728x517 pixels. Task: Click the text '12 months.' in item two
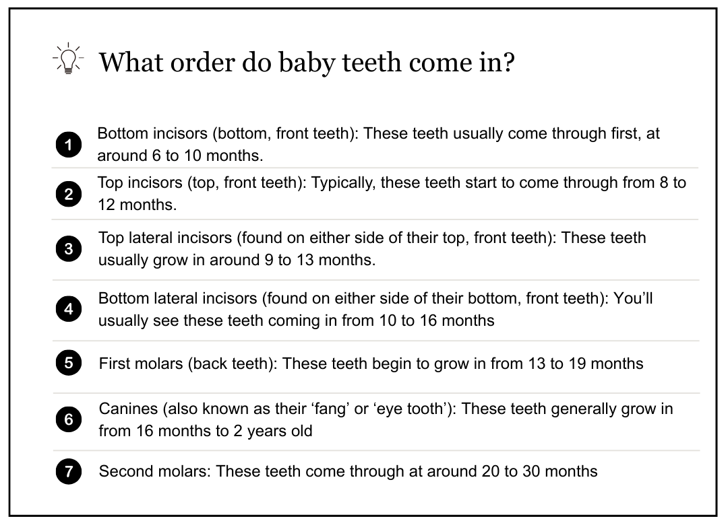pos(137,205)
